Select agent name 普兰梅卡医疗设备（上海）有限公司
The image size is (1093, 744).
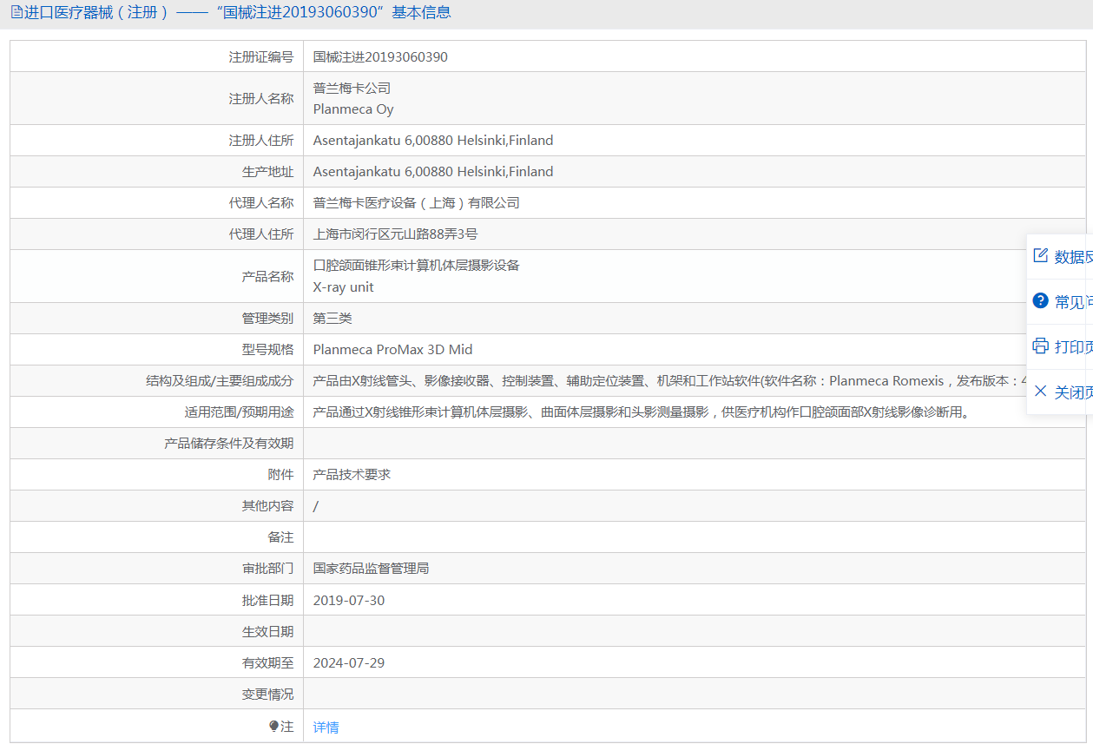pyautogui.click(x=417, y=203)
